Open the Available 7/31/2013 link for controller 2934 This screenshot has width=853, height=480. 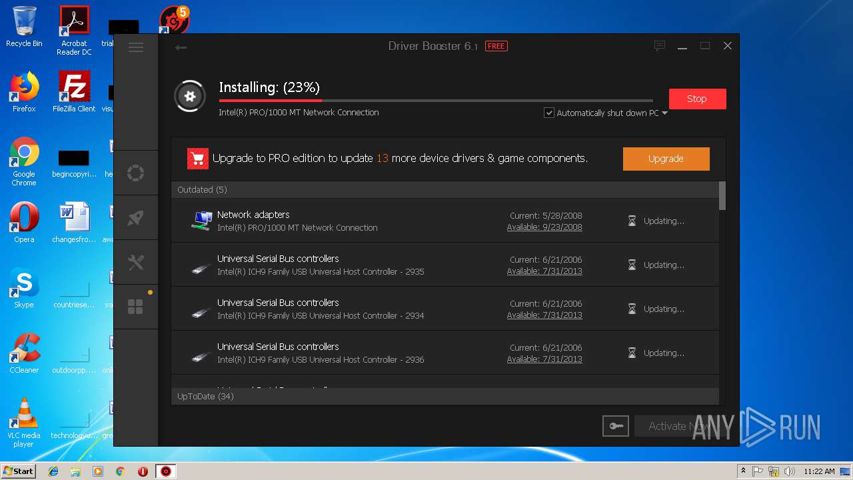click(544, 315)
